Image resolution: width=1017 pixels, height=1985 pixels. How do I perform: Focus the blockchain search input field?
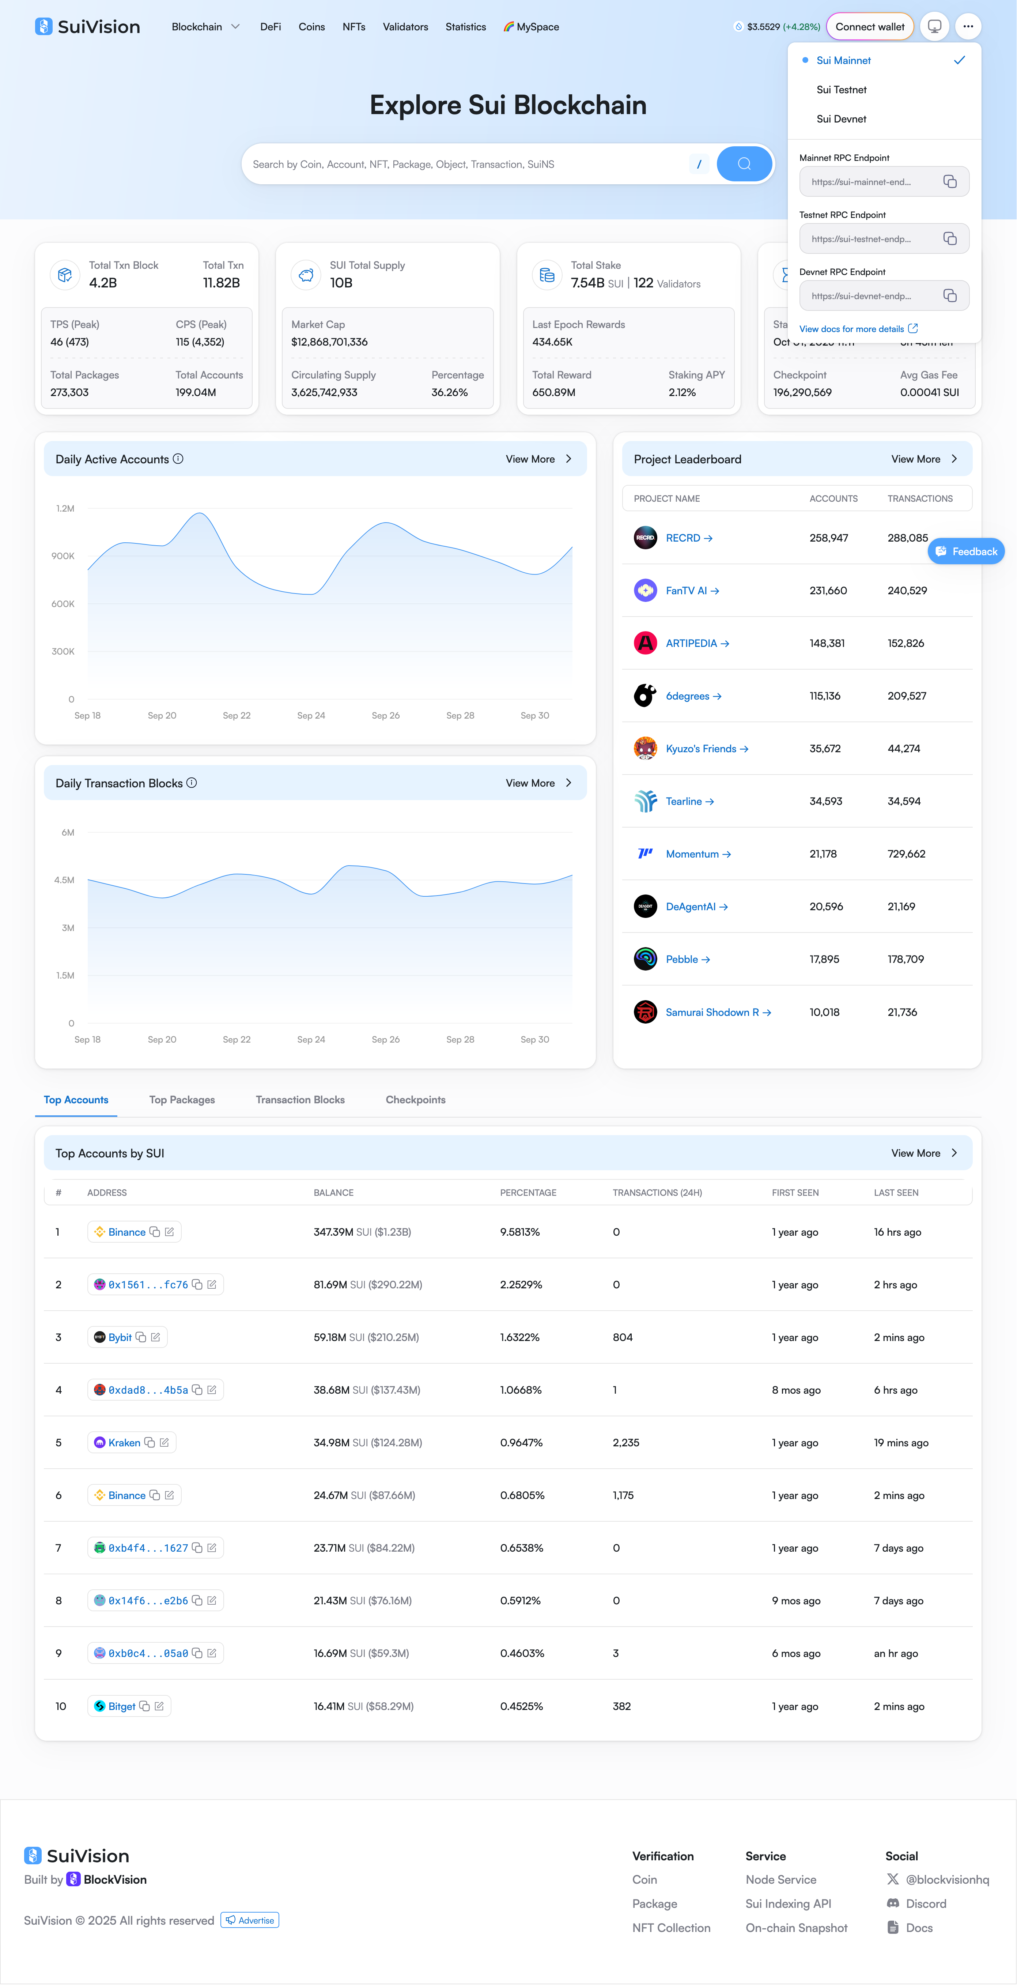(x=462, y=164)
